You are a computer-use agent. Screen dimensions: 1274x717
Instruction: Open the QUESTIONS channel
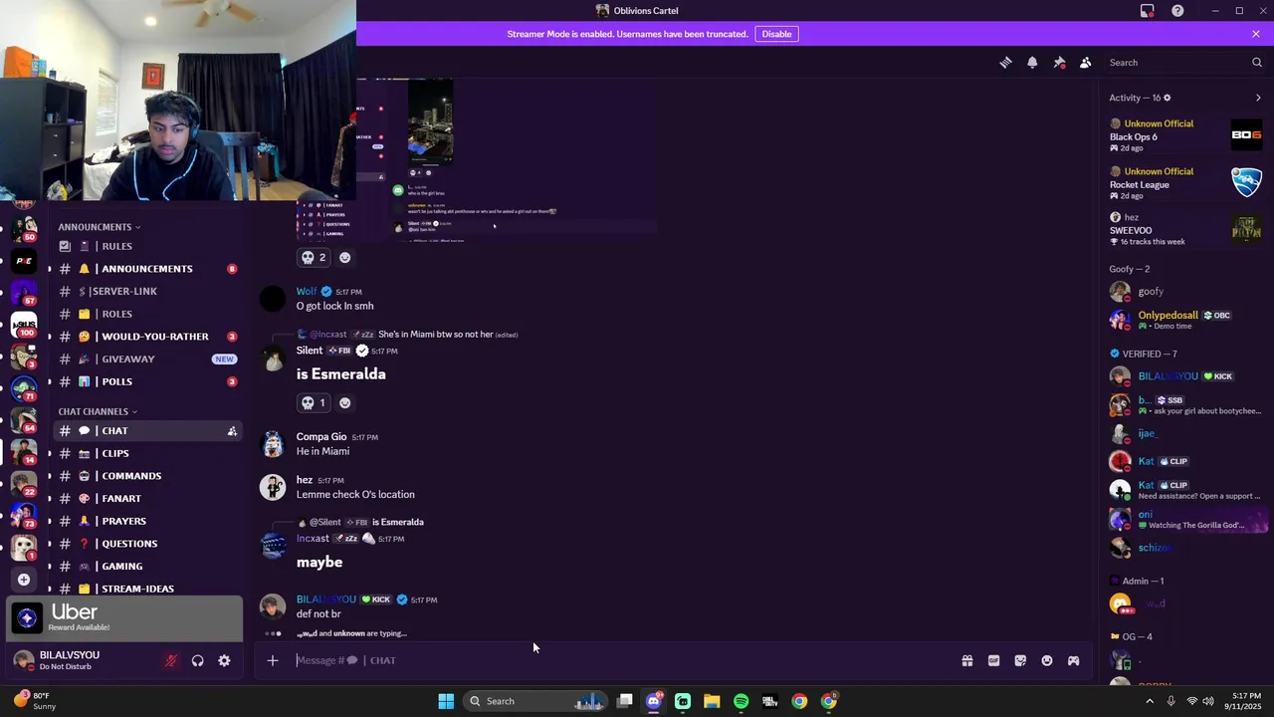click(x=147, y=544)
